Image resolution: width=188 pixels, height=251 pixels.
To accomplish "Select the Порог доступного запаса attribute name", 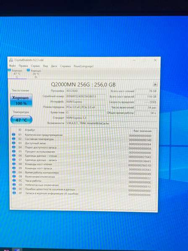I will (x=41, y=148).
